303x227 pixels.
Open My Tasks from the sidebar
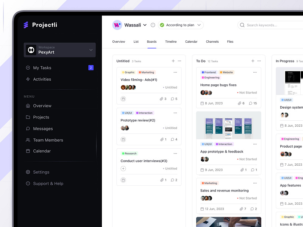tap(42, 68)
